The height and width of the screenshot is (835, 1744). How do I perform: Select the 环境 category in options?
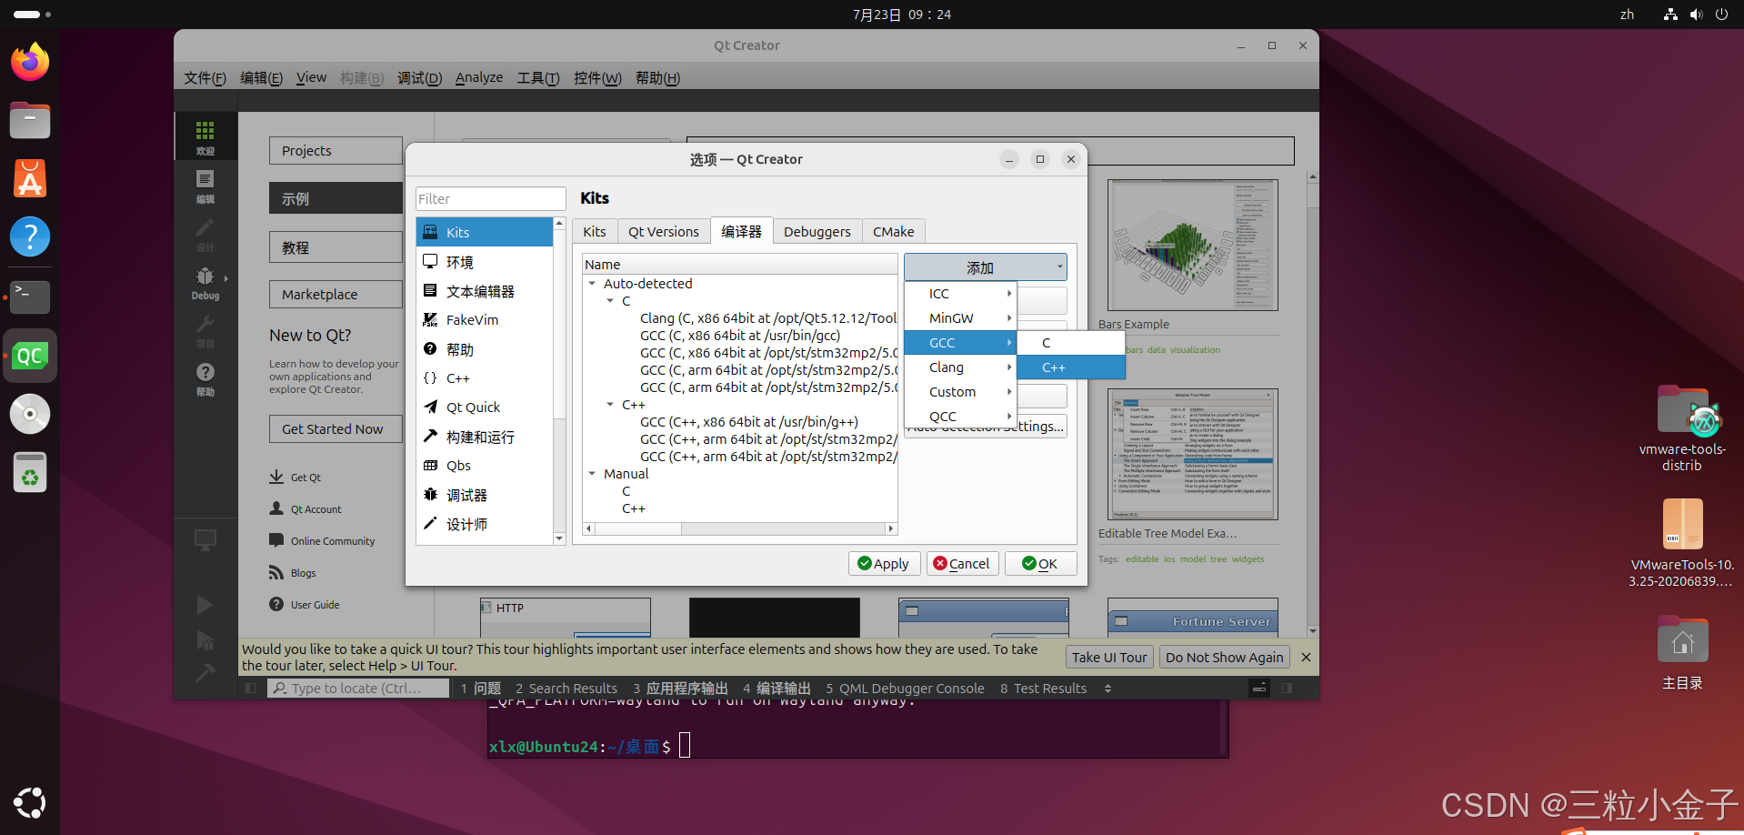point(485,262)
